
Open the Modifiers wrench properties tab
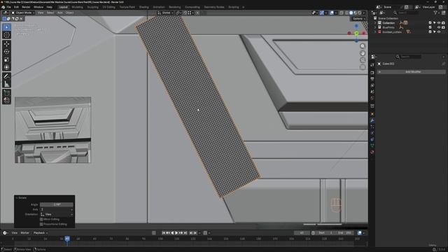point(372,120)
